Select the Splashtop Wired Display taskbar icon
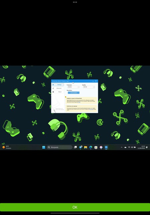The image size is (150, 215). click(x=106, y=147)
